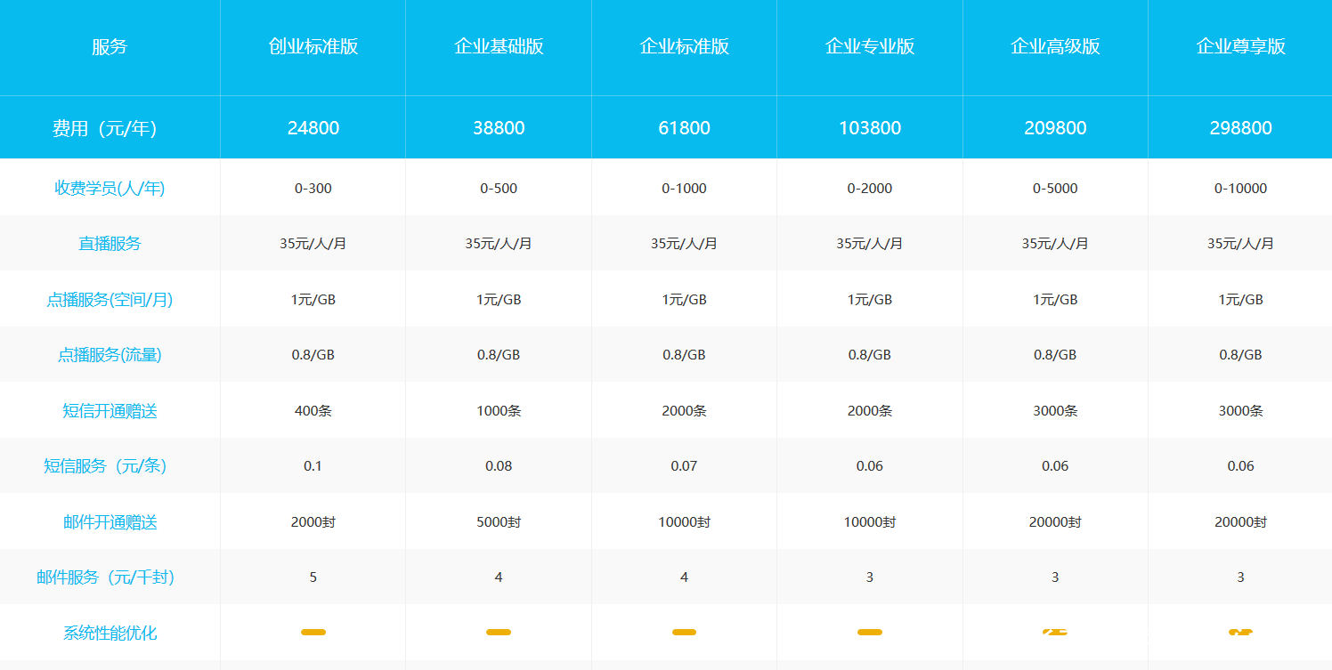Click the 38800 price cell

pos(499,128)
